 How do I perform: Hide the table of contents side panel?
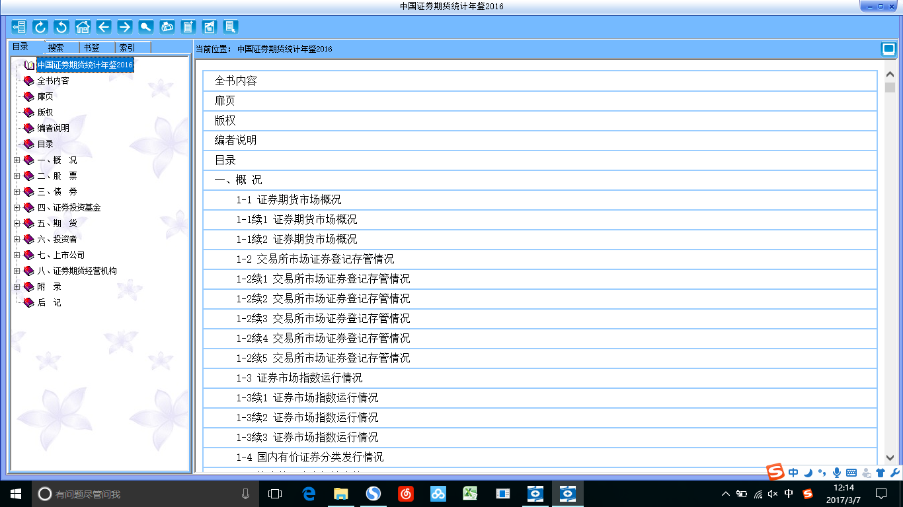(x=19, y=27)
